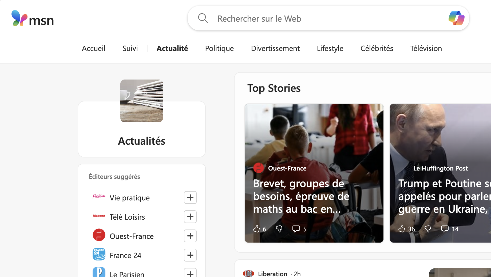491x277 pixels.
Task: View the 14 comments on the Huffington Post story
Action: coord(445,229)
